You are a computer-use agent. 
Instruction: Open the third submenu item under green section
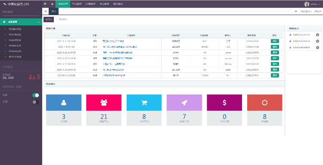(x=15, y=40)
